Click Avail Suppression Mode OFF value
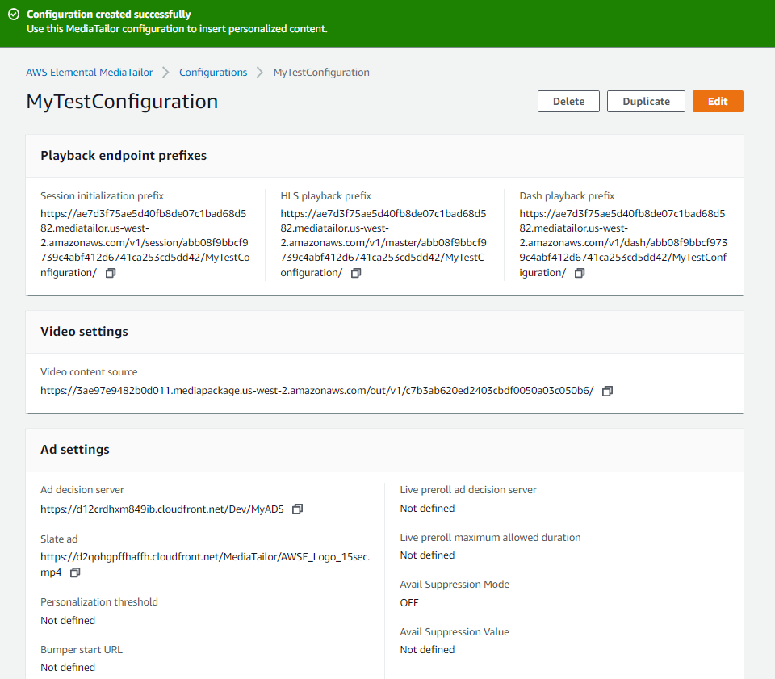 (x=409, y=603)
